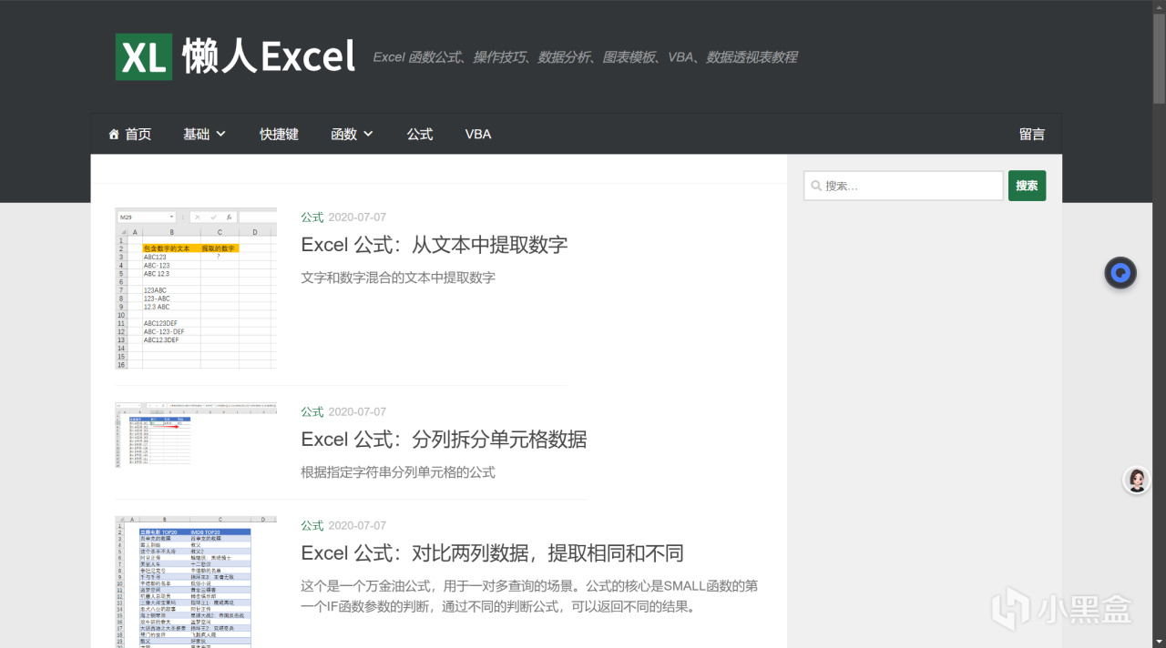Viewport: 1166px width, 648px height.
Task: Open the 留言 page link
Action: pos(1032,134)
